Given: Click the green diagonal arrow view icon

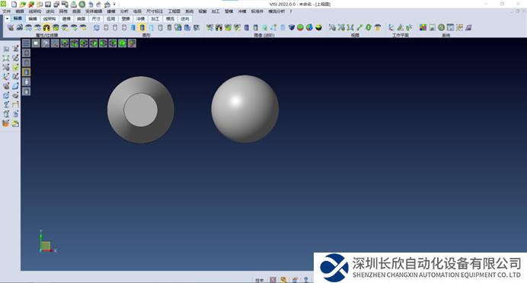Looking at the screenshot, I should point(359,27).
